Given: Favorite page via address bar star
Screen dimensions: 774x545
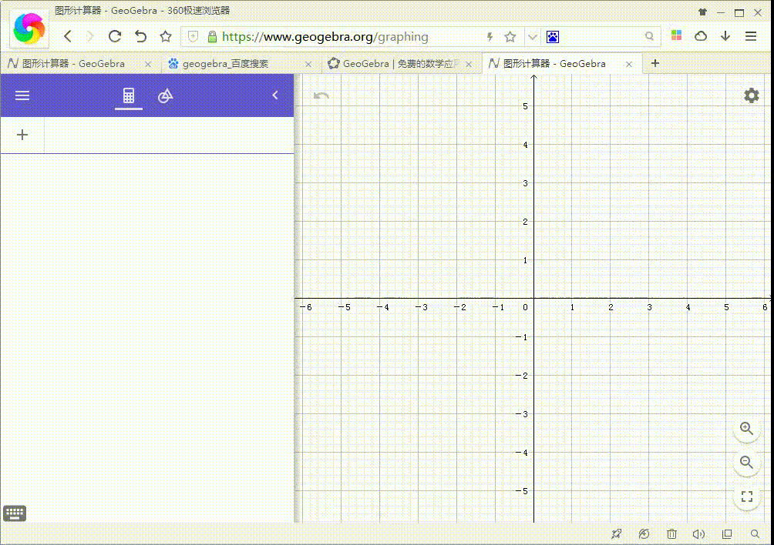Looking at the screenshot, I should (x=510, y=36).
